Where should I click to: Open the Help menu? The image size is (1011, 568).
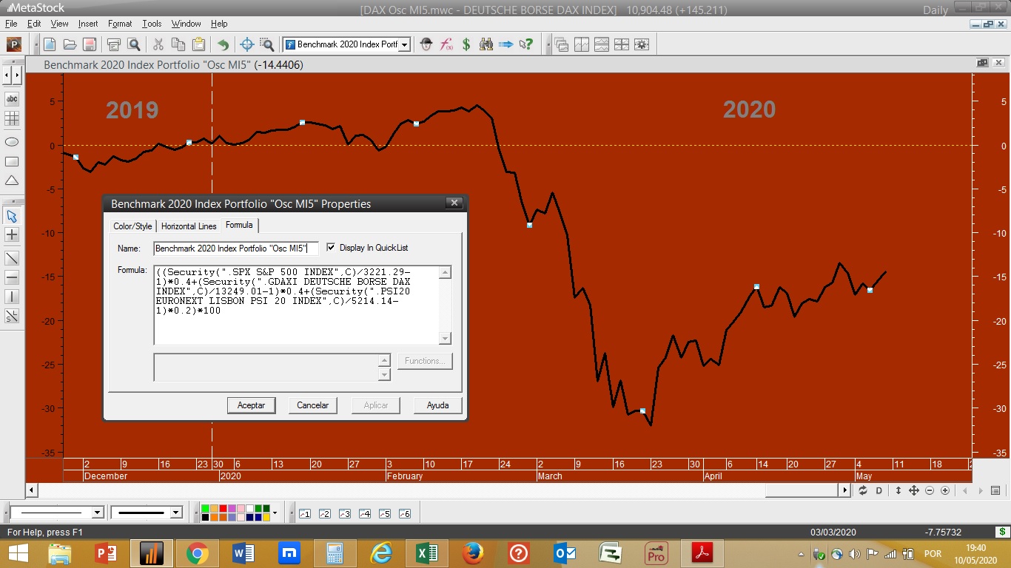click(x=219, y=24)
